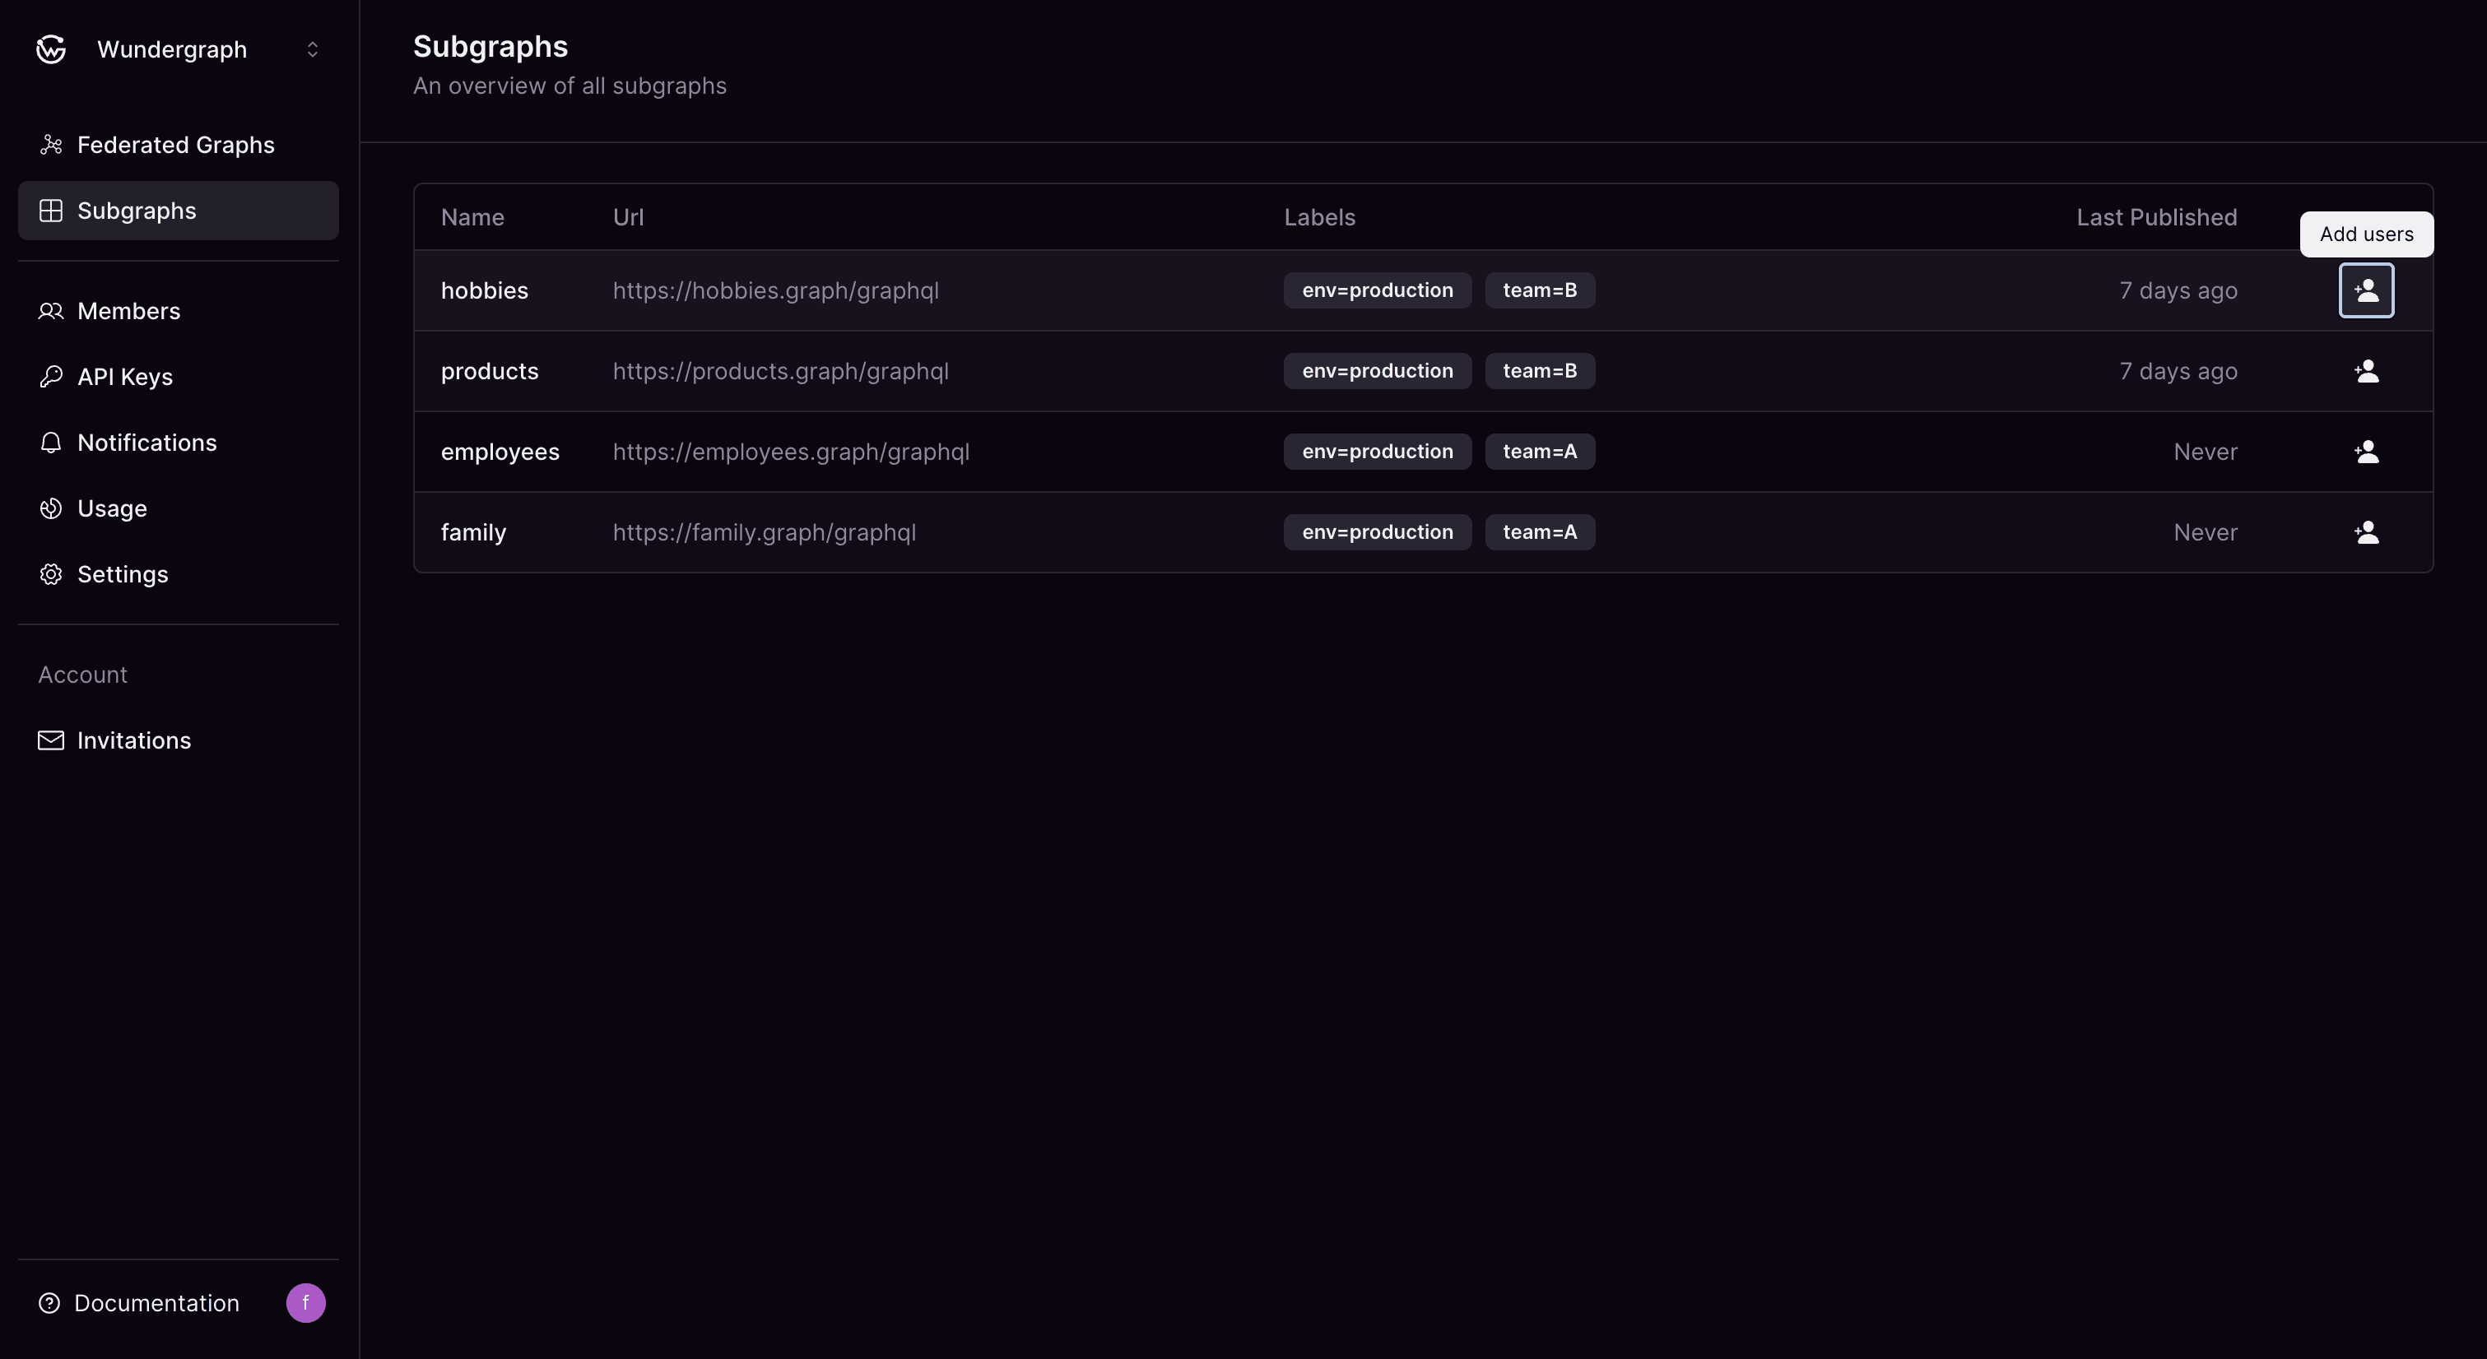Add users to the products subgraph

tap(2366, 371)
